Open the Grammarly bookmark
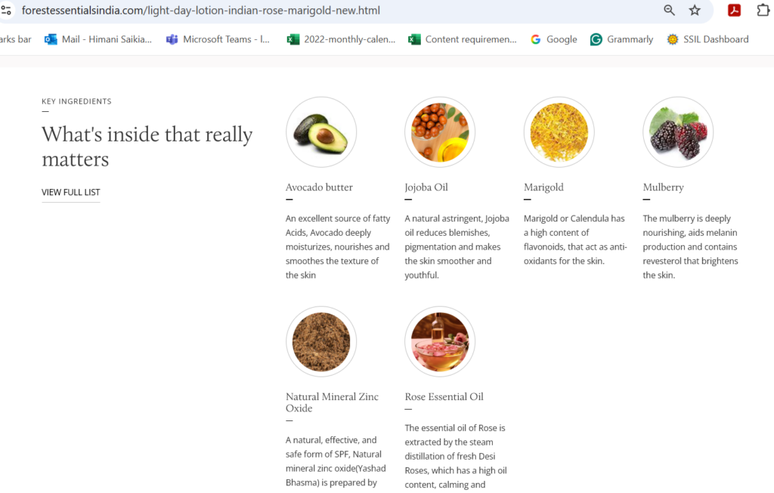Screen dimensions: 774x493 (x=621, y=39)
